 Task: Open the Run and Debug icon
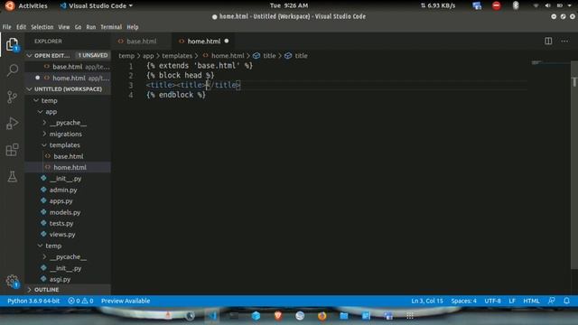[12, 124]
